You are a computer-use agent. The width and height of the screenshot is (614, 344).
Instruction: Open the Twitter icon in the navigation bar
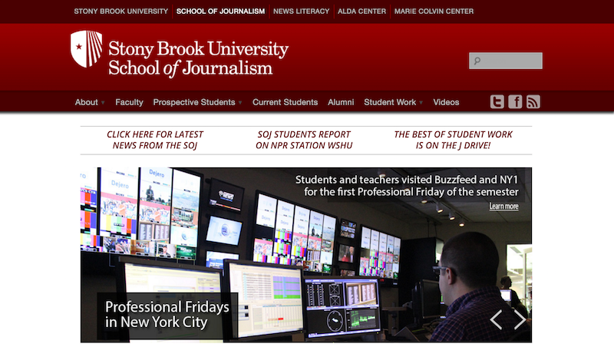coord(497,102)
